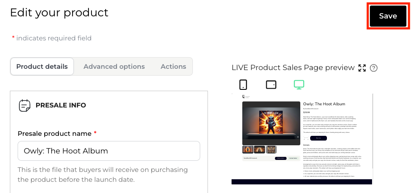
Task: Click the zoom sparkle icon on preview image
Action: click(297, 137)
